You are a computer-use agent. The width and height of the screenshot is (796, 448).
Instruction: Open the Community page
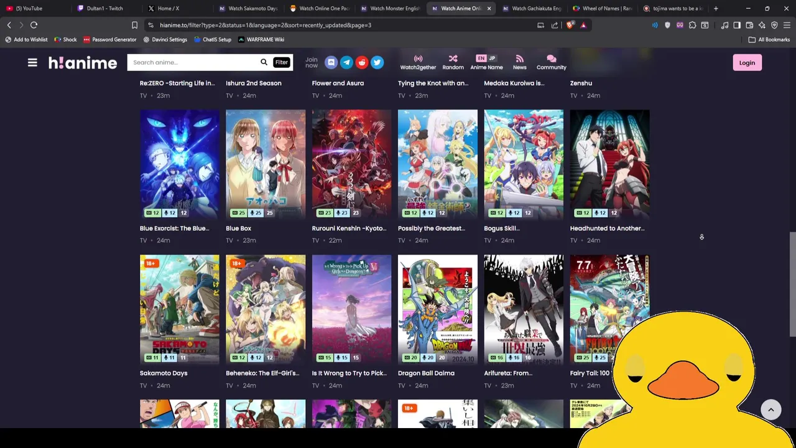551,62
